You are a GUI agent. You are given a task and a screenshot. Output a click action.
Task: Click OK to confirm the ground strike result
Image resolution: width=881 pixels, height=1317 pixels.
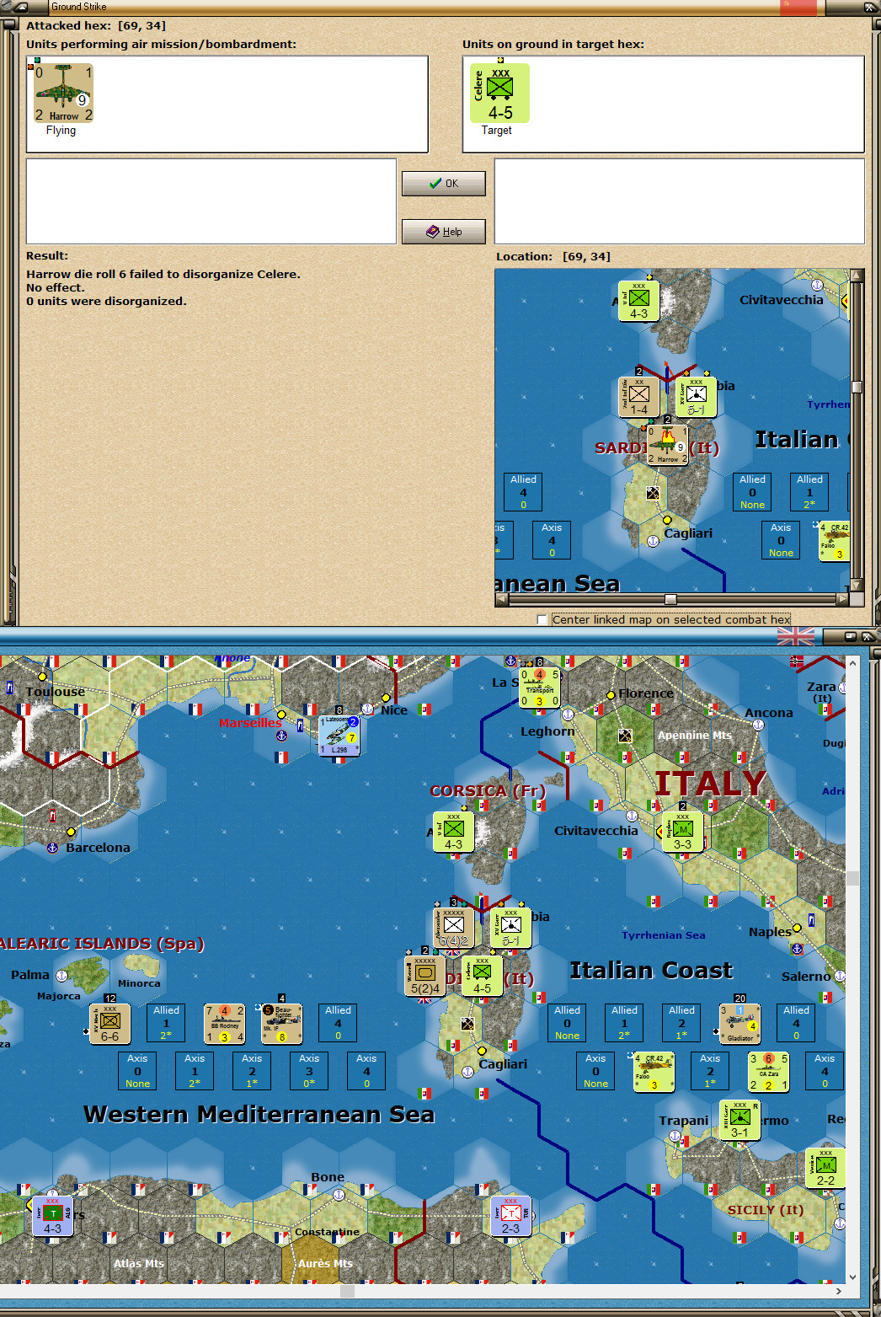tap(443, 183)
